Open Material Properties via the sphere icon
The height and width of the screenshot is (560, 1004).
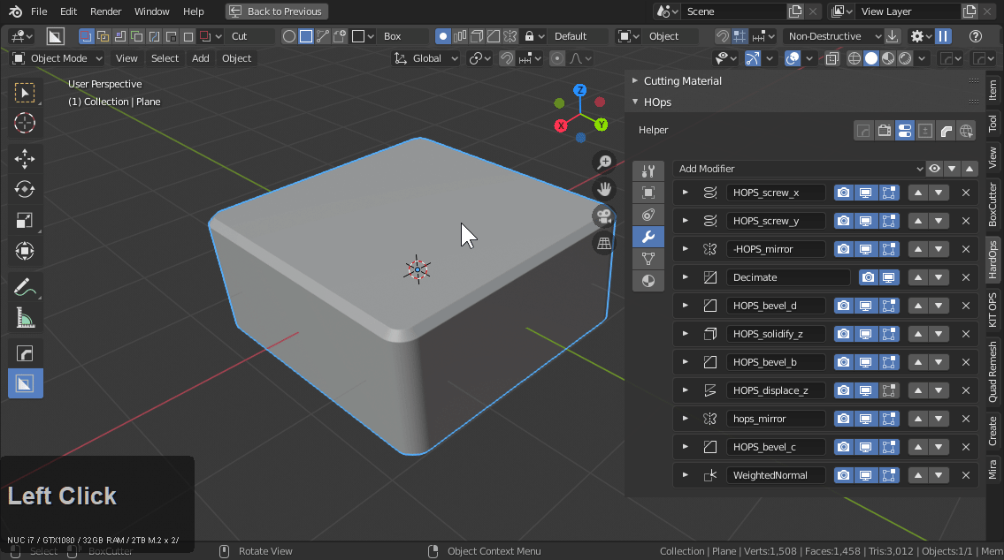pyautogui.click(x=648, y=281)
